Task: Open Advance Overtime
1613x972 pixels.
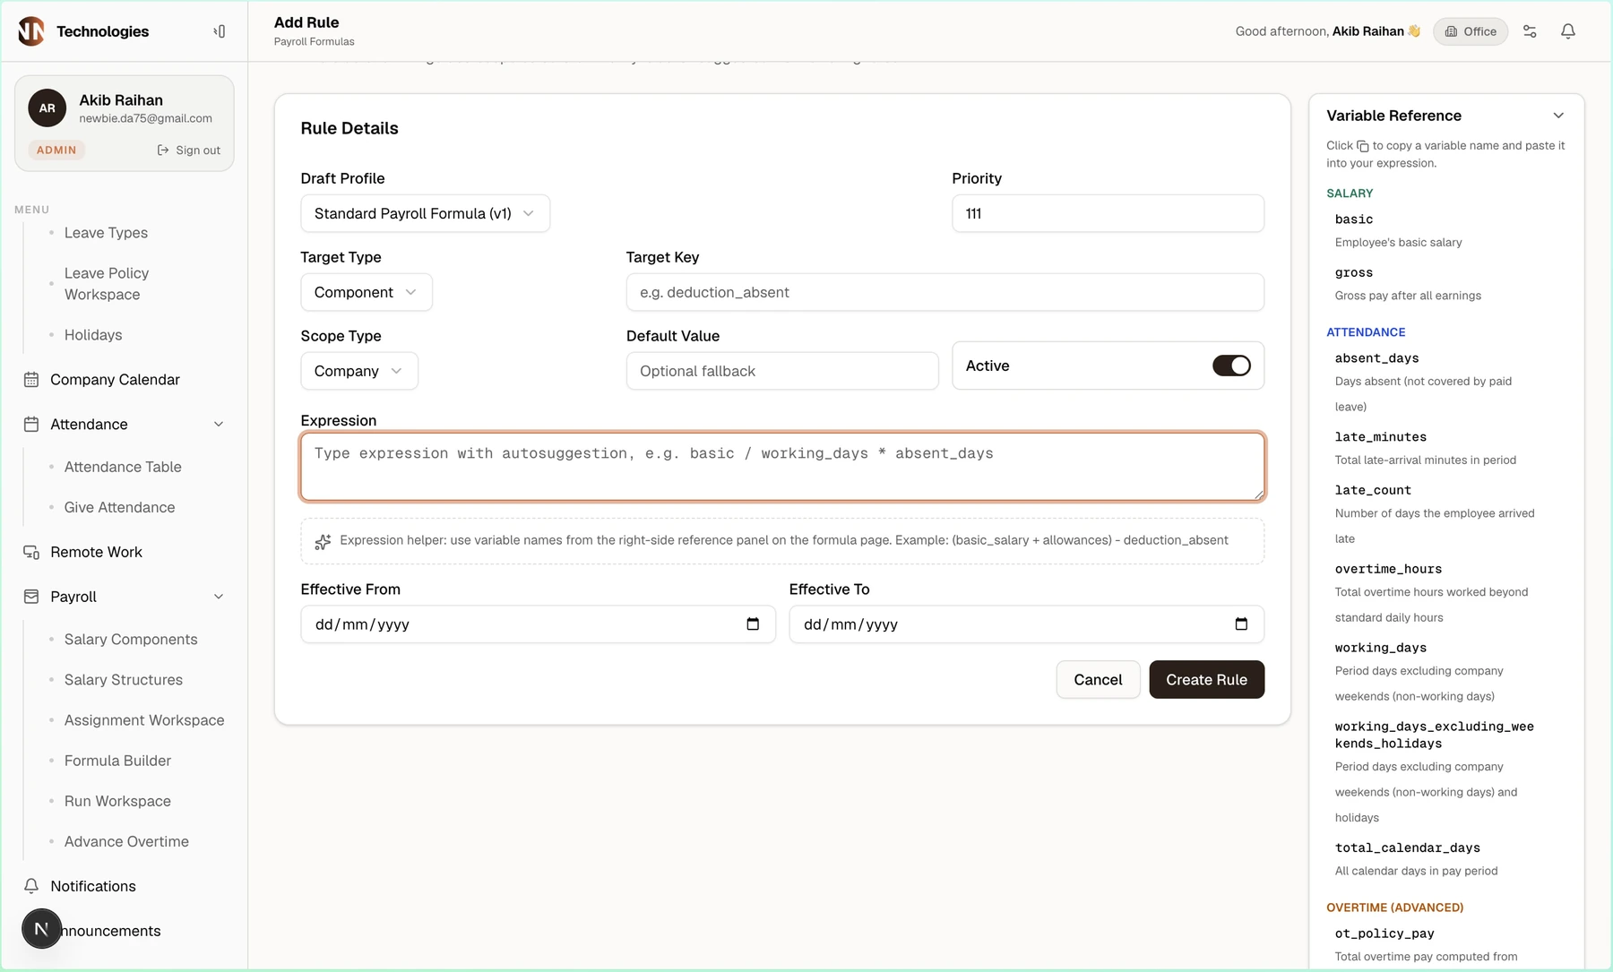Action: [126, 841]
